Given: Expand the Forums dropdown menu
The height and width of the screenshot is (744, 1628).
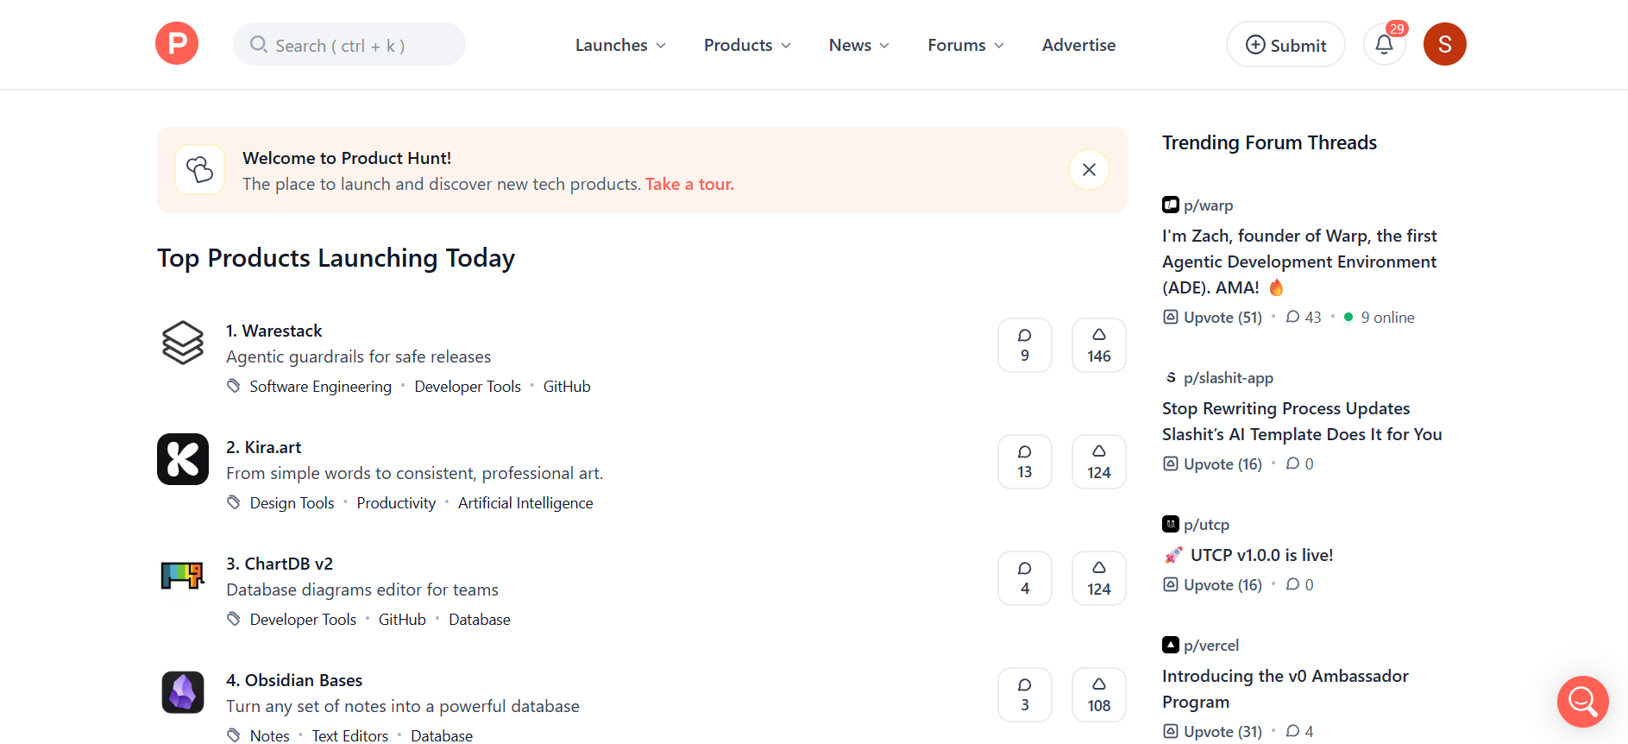Looking at the screenshot, I should click(965, 45).
